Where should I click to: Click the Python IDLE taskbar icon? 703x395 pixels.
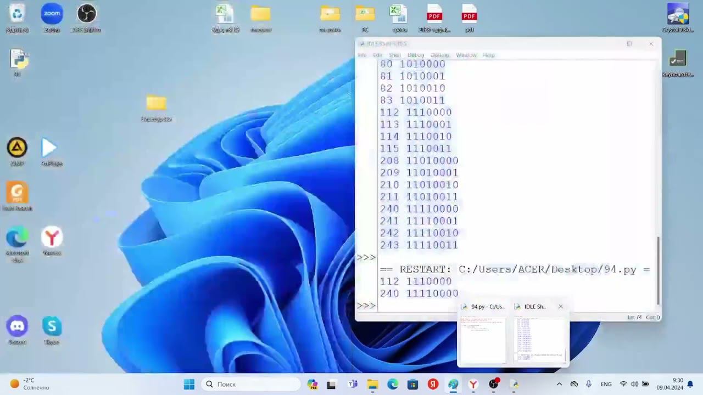pos(514,384)
